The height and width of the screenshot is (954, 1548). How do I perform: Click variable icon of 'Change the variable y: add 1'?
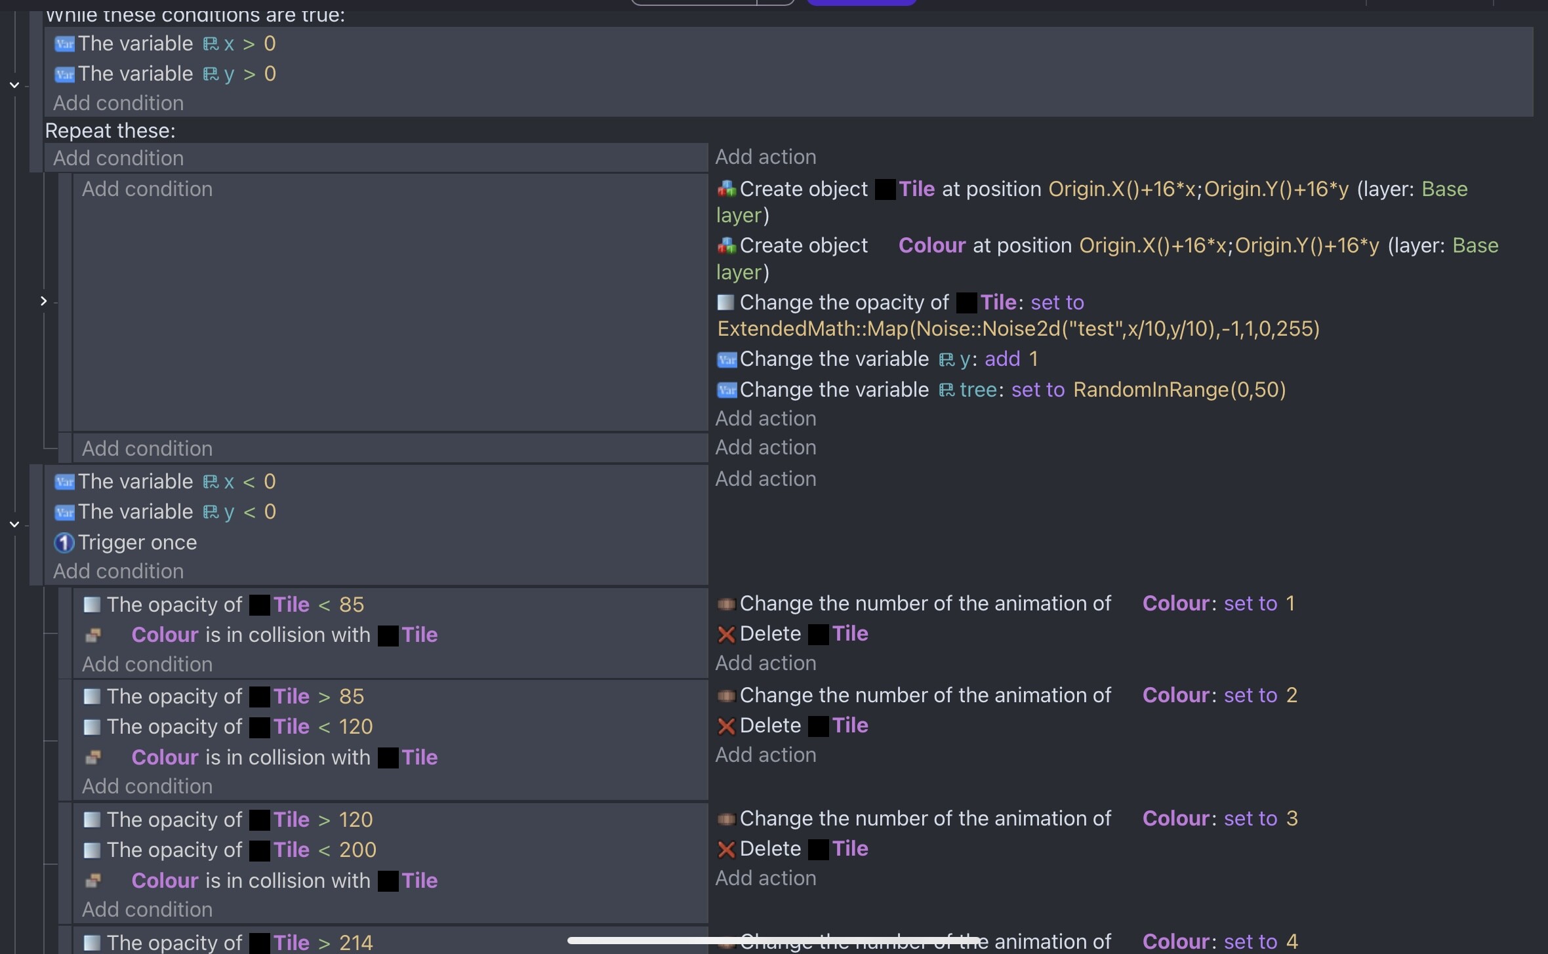(x=727, y=359)
